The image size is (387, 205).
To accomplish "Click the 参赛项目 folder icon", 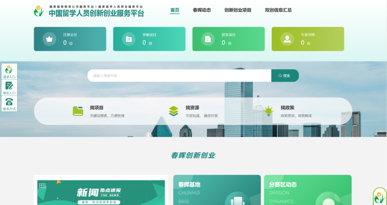I will pyautogui.click(x=129, y=39).
